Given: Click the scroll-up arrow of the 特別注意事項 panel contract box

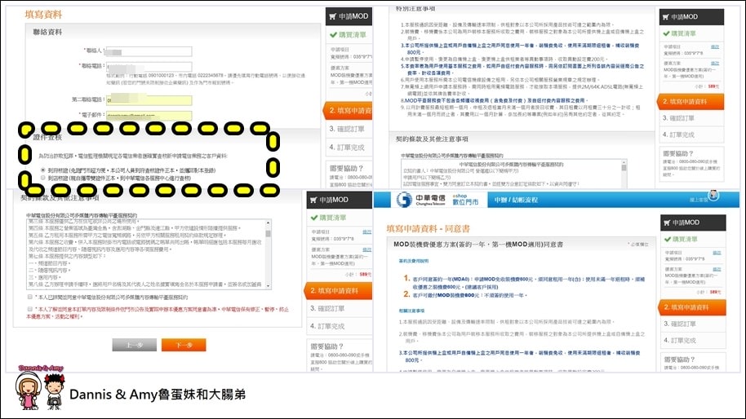Looking at the screenshot, I should click(624, 162).
